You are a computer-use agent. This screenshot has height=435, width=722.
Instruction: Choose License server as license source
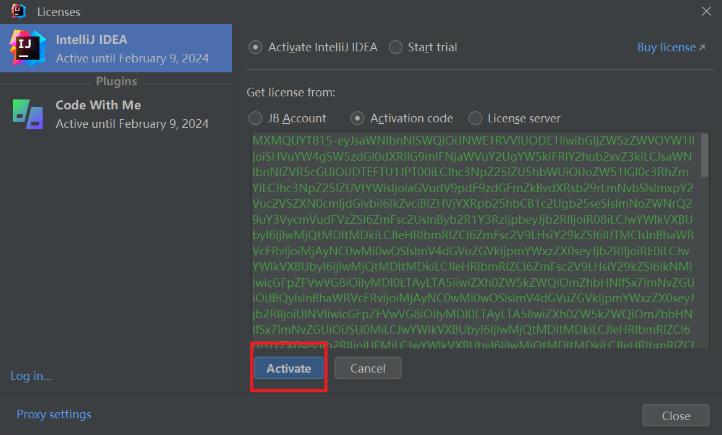475,118
